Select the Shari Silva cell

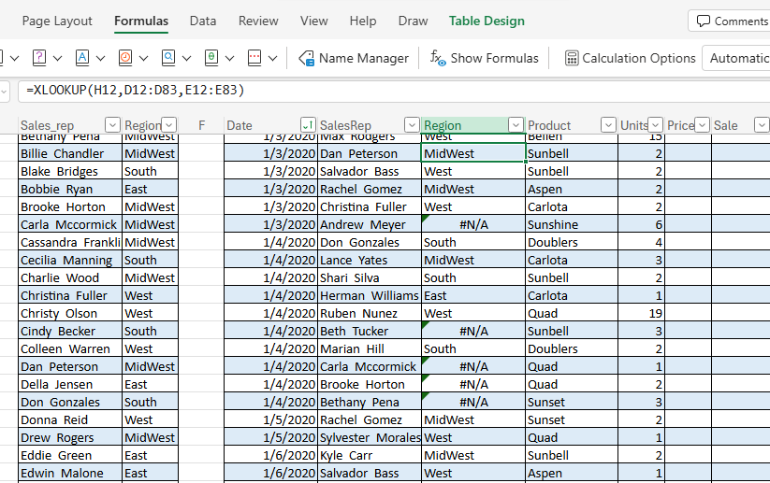370,277
